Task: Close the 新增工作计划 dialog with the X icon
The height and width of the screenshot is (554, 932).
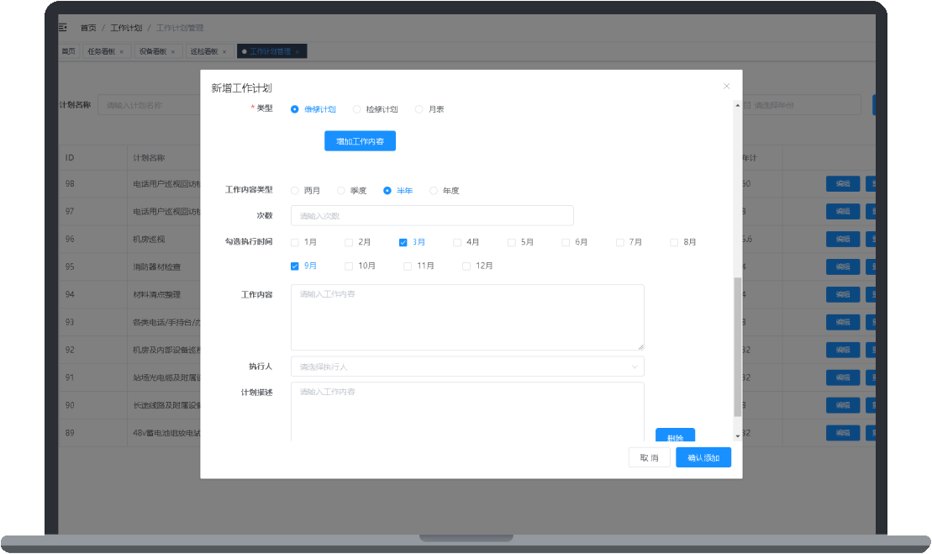Action: 727,86
